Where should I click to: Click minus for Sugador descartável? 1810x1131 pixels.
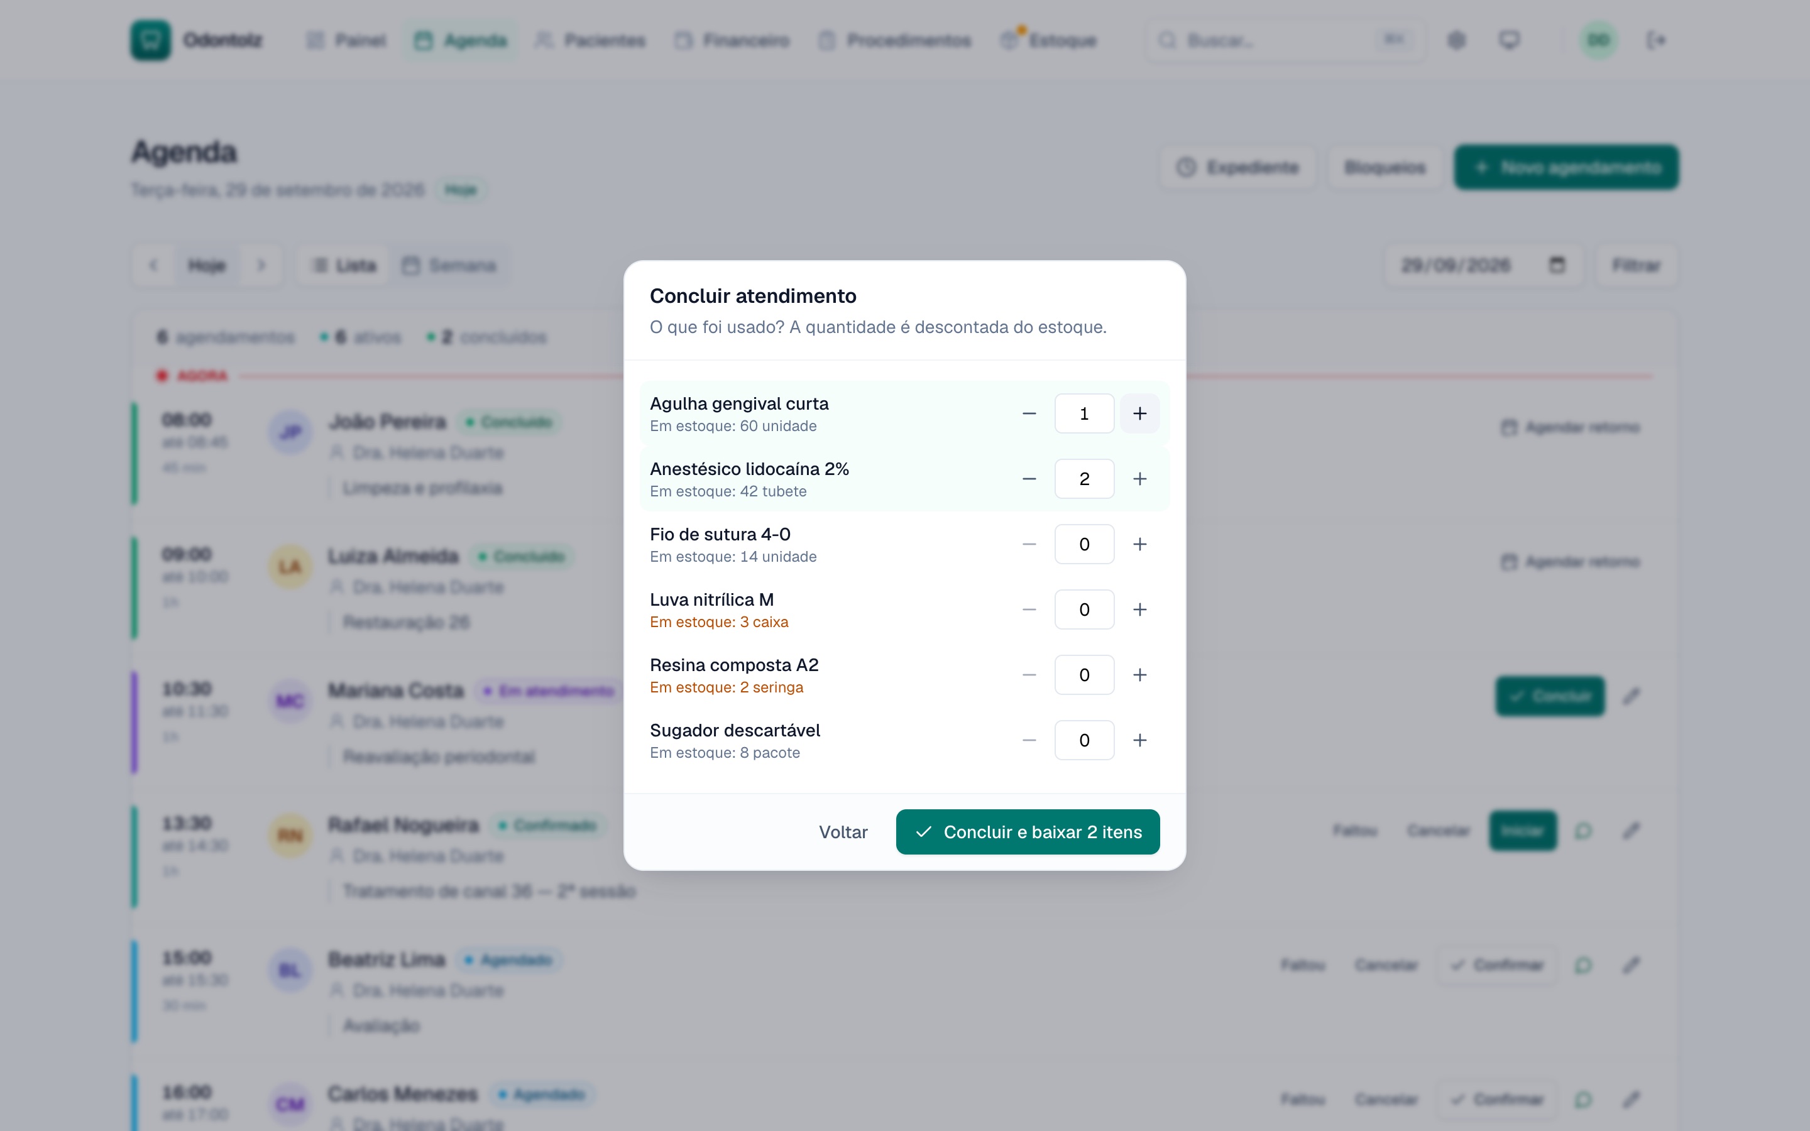(x=1029, y=740)
